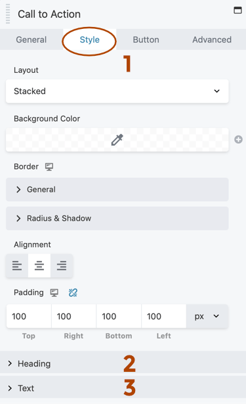Expand the Radius & Shadow section
The width and height of the screenshot is (246, 404).
tap(117, 218)
